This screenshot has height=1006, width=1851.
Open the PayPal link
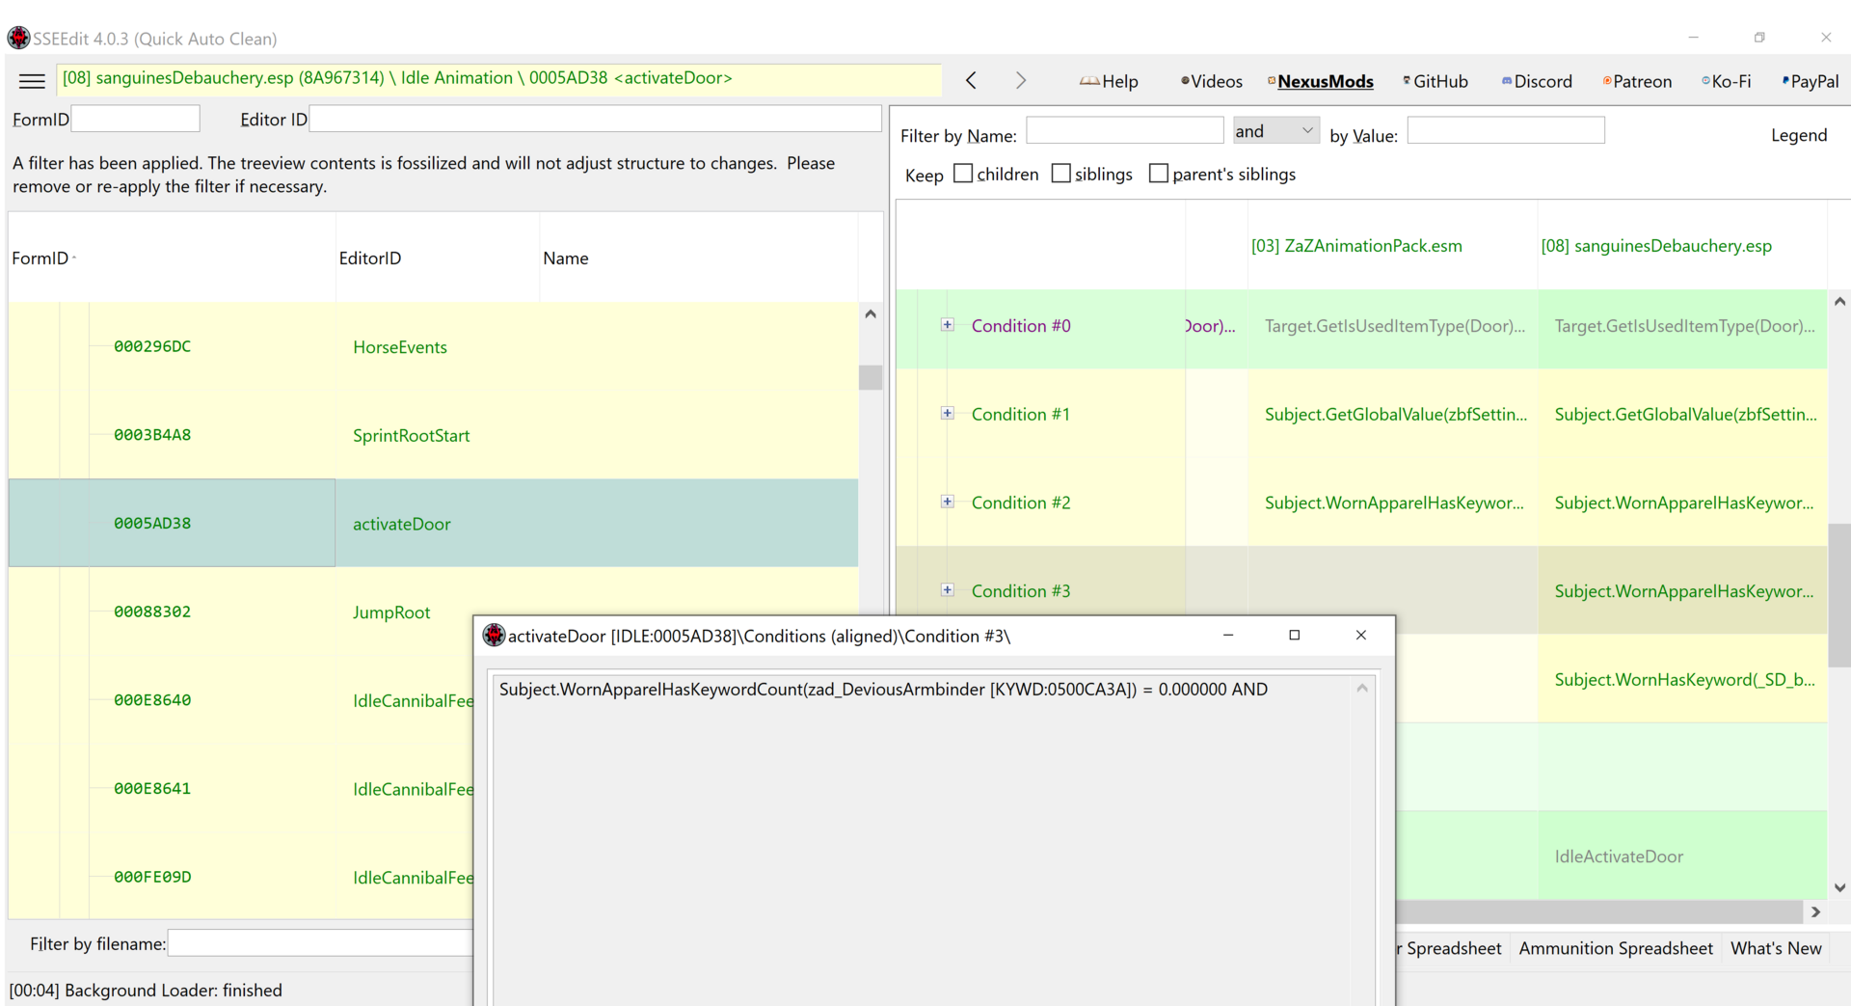pyautogui.click(x=1811, y=82)
